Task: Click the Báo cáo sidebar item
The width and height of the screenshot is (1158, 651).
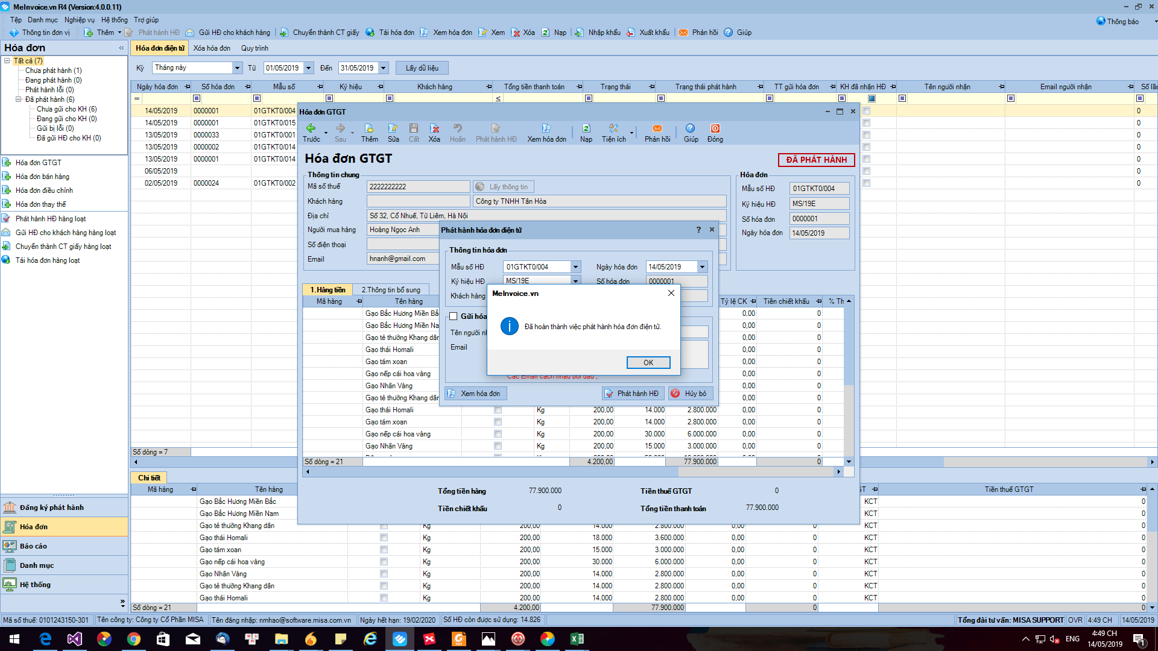Action: coord(33,546)
